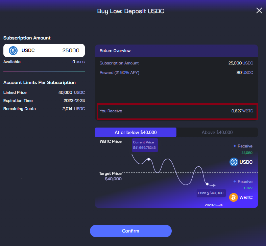Click the USDC coin icon in the amount field

click(x=13, y=51)
